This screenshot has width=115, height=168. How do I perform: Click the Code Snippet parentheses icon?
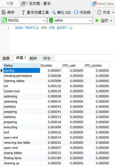pos(76,12)
